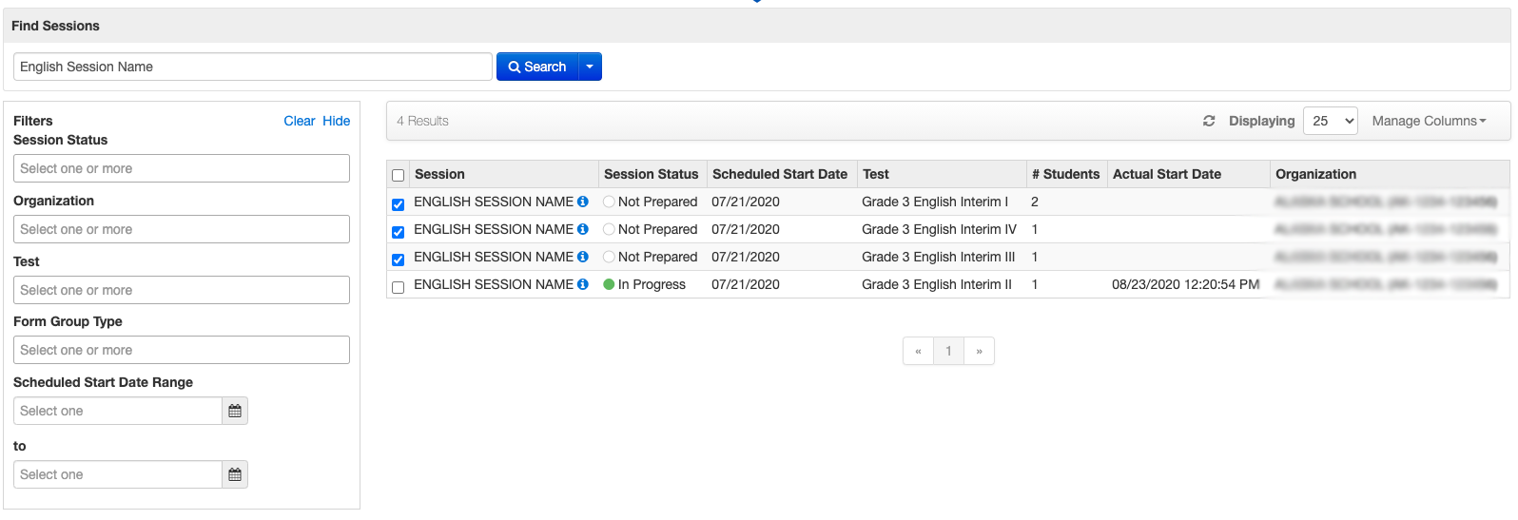Image resolution: width=1518 pixels, height=520 pixels.
Task: Hide the Filters panel
Action: [x=336, y=121]
